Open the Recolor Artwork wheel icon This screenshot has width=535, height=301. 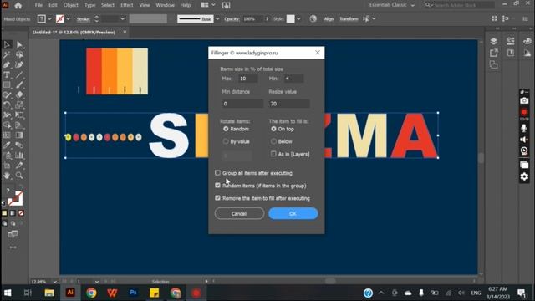[x=313, y=18]
